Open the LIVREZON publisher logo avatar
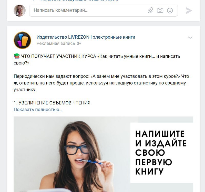 click(22, 40)
